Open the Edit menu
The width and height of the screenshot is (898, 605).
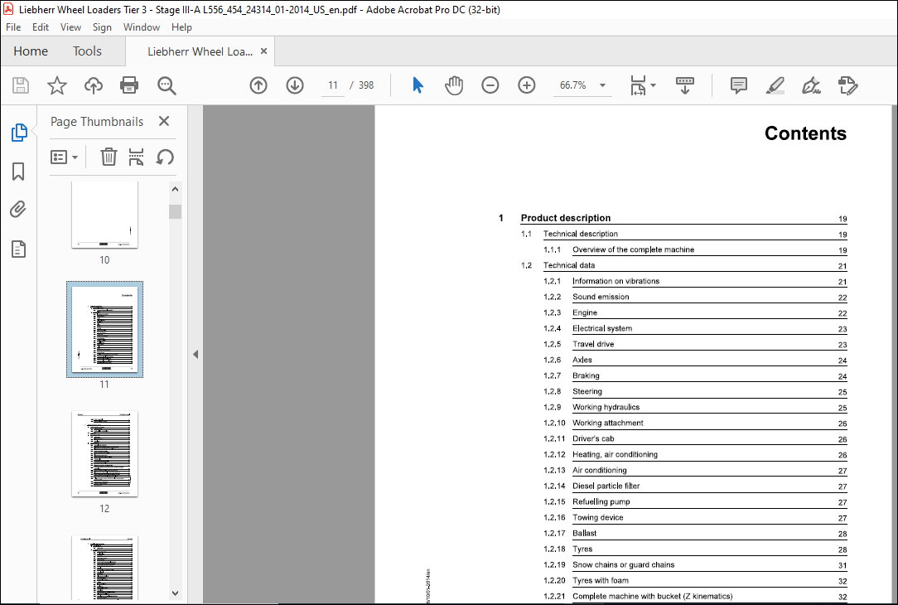(40, 27)
